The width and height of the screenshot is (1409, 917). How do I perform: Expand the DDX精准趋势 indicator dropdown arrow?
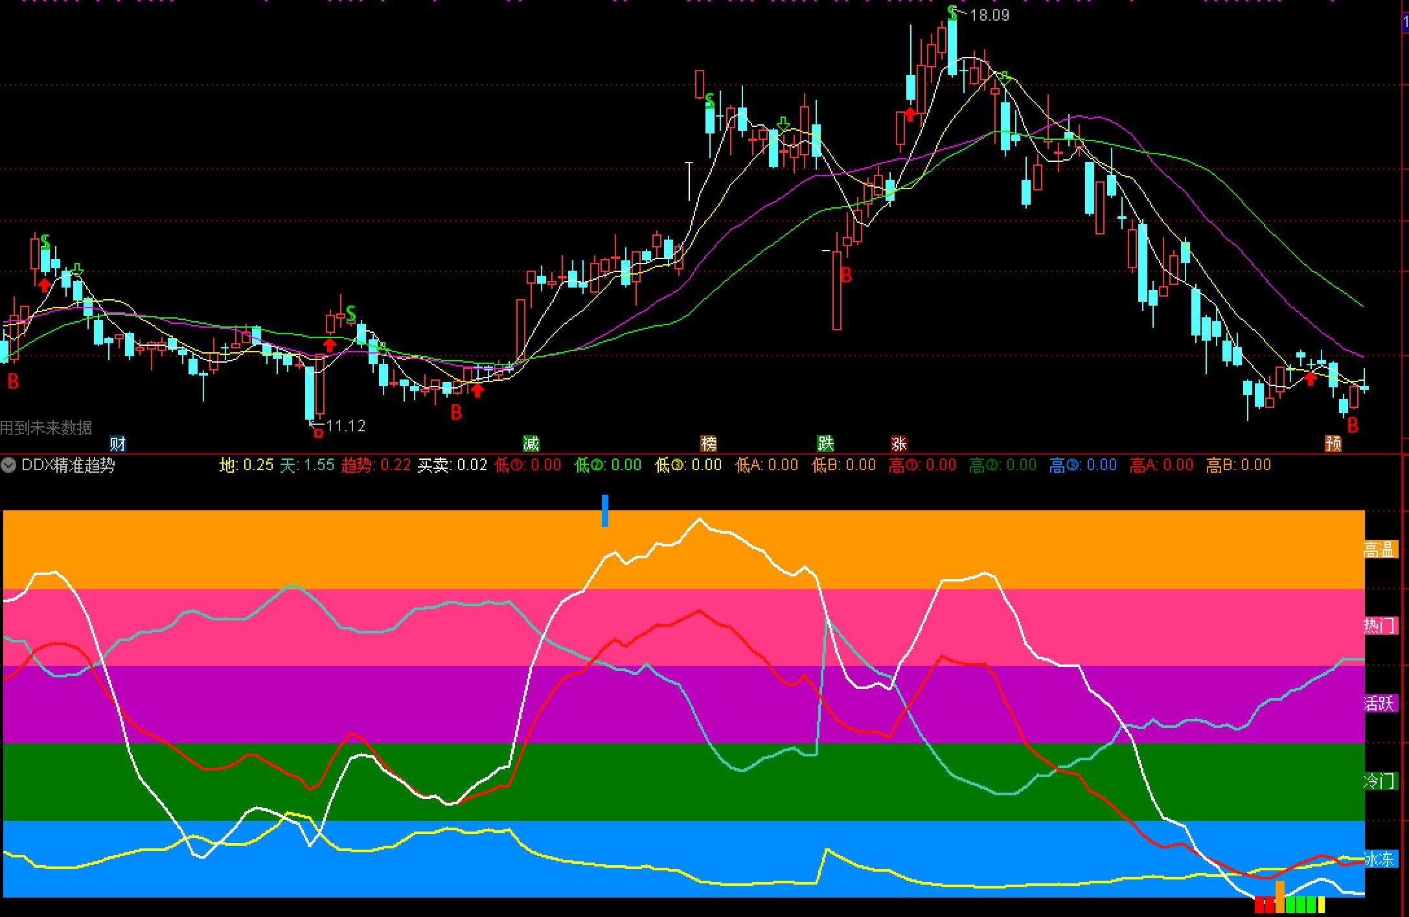click(x=8, y=465)
